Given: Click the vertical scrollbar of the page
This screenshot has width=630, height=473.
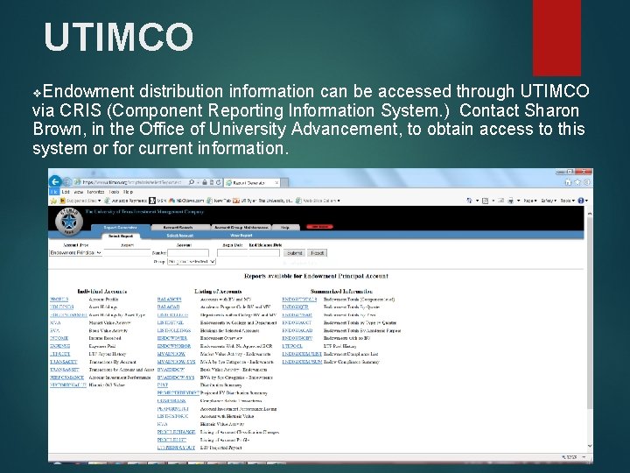Looking at the screenshot, I should tap(590, 314).
